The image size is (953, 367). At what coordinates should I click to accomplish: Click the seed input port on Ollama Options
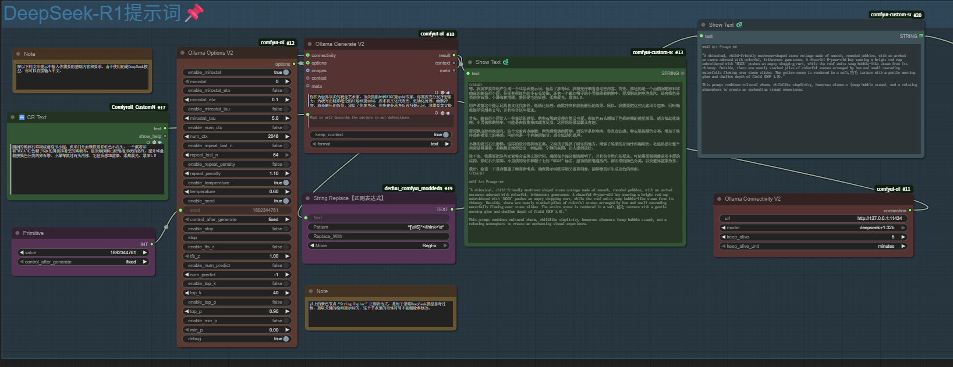pyautogui.click(x=180, y=211)
